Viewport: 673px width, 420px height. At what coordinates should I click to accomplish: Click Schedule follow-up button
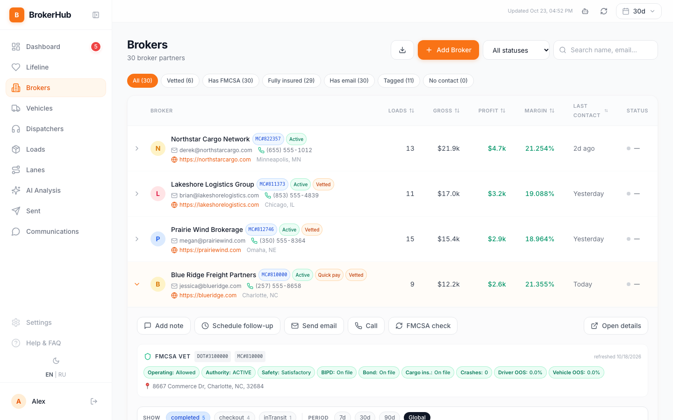pyautogui.click(x=237, y=326)
